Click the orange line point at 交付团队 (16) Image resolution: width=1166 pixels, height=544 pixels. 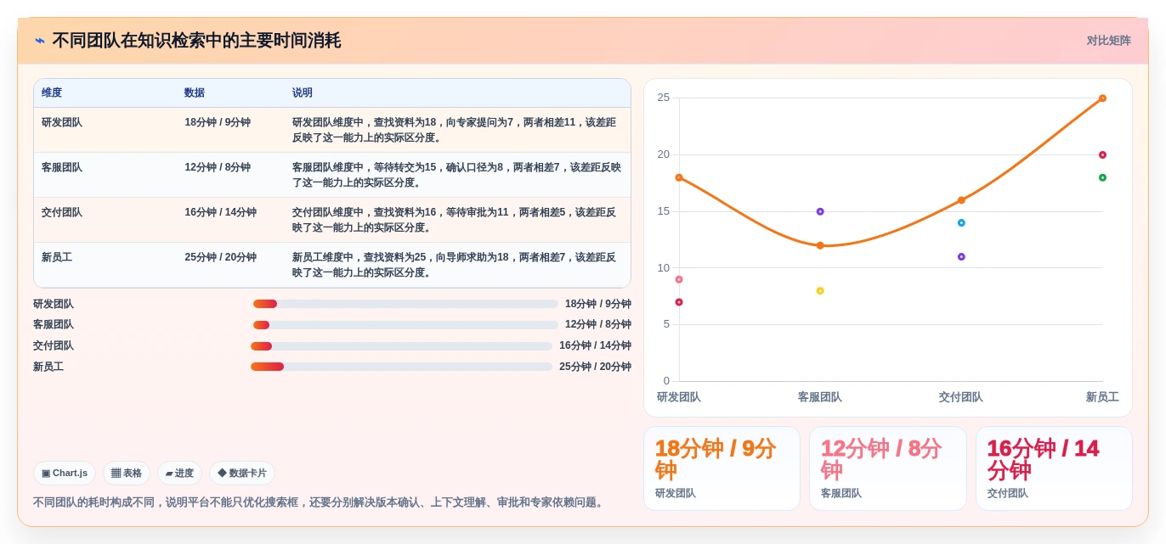tap(961, 200)
